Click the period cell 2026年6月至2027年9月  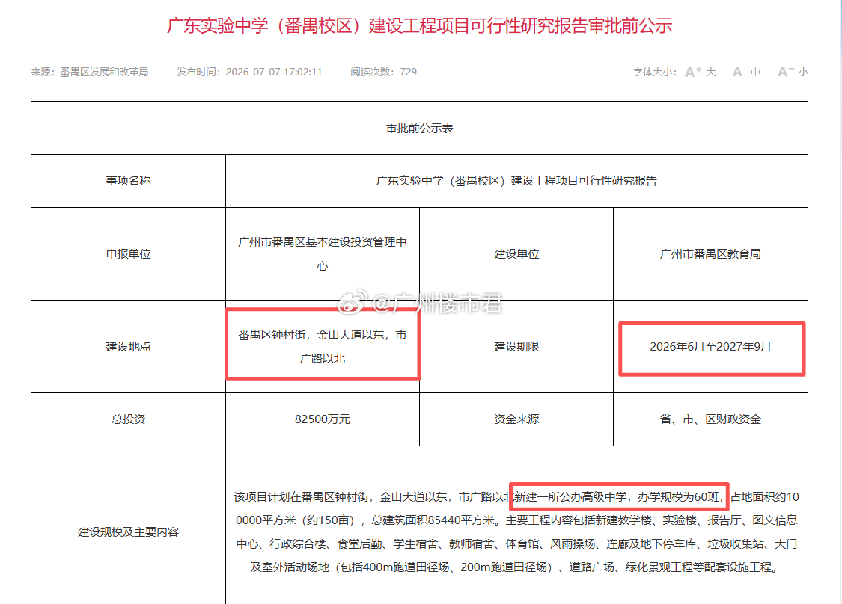(x=710, y=347)
